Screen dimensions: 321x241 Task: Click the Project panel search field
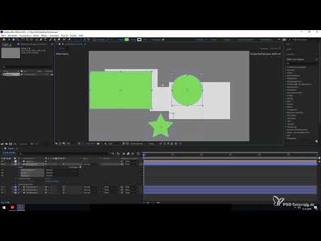coord(26,66)
